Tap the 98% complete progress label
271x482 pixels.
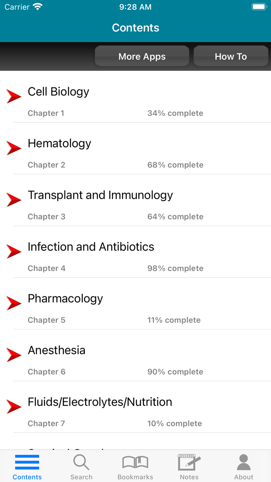175,268
